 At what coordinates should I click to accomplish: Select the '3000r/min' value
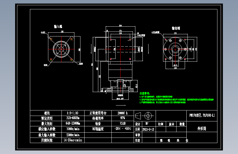point(73,129)
